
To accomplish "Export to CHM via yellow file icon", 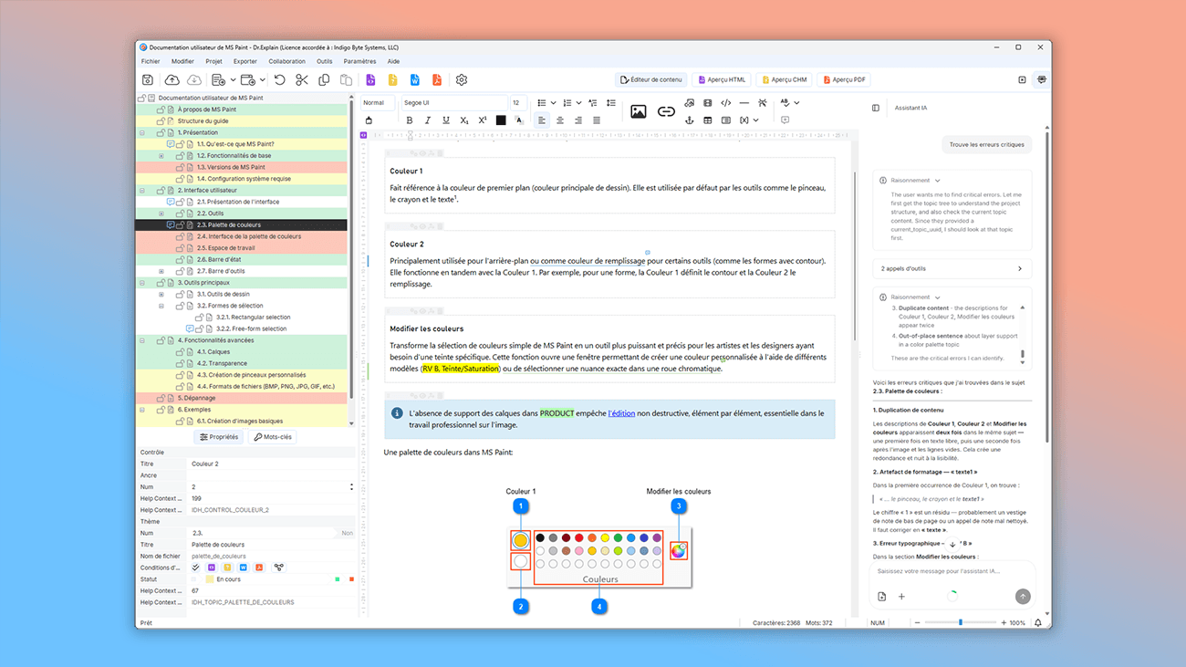I will click(392, 80).
